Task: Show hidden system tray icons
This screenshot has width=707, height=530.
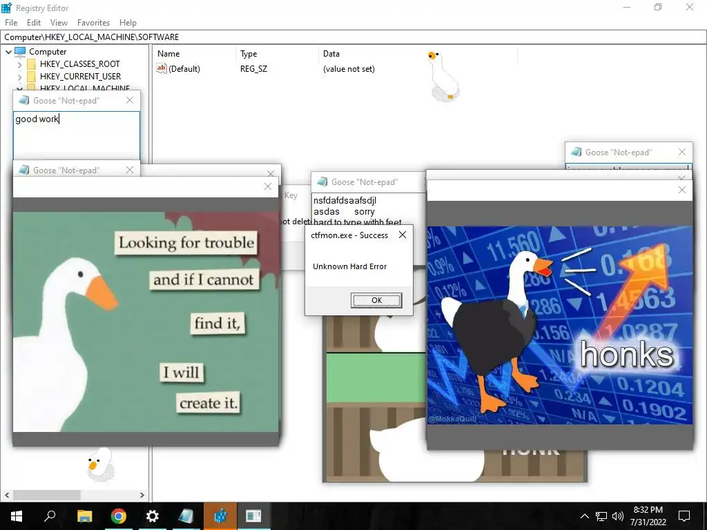Action: pyautogui.click(x=584, y=516)
